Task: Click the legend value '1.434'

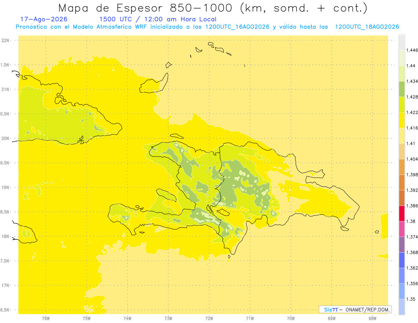Action: [412, 81]
